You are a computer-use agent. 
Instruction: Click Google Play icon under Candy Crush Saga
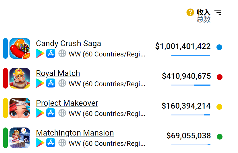pos(40,54)
